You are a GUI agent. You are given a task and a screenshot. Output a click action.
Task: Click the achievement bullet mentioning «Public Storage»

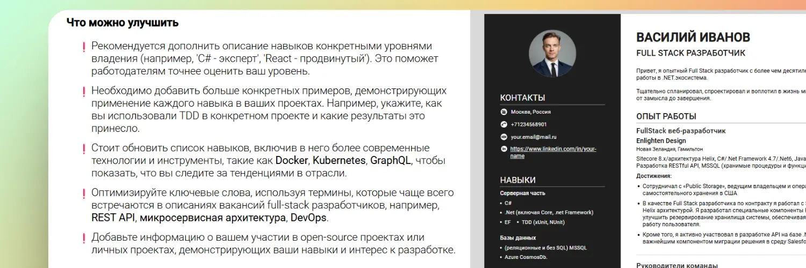click(x=724, y=190)
